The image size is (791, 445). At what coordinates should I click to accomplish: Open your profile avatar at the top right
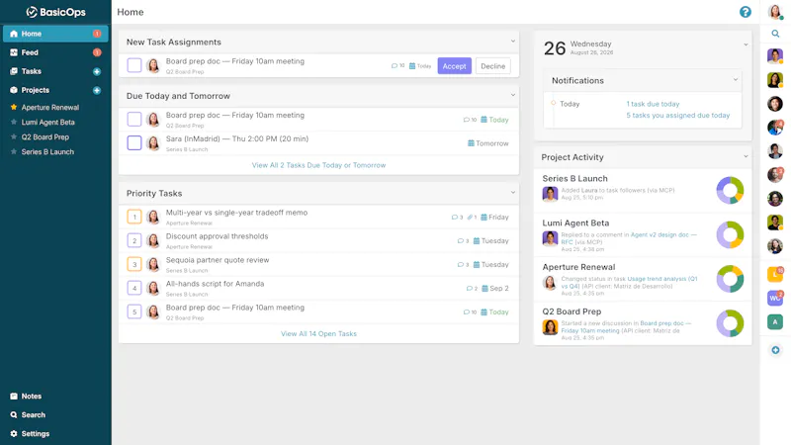775,11
